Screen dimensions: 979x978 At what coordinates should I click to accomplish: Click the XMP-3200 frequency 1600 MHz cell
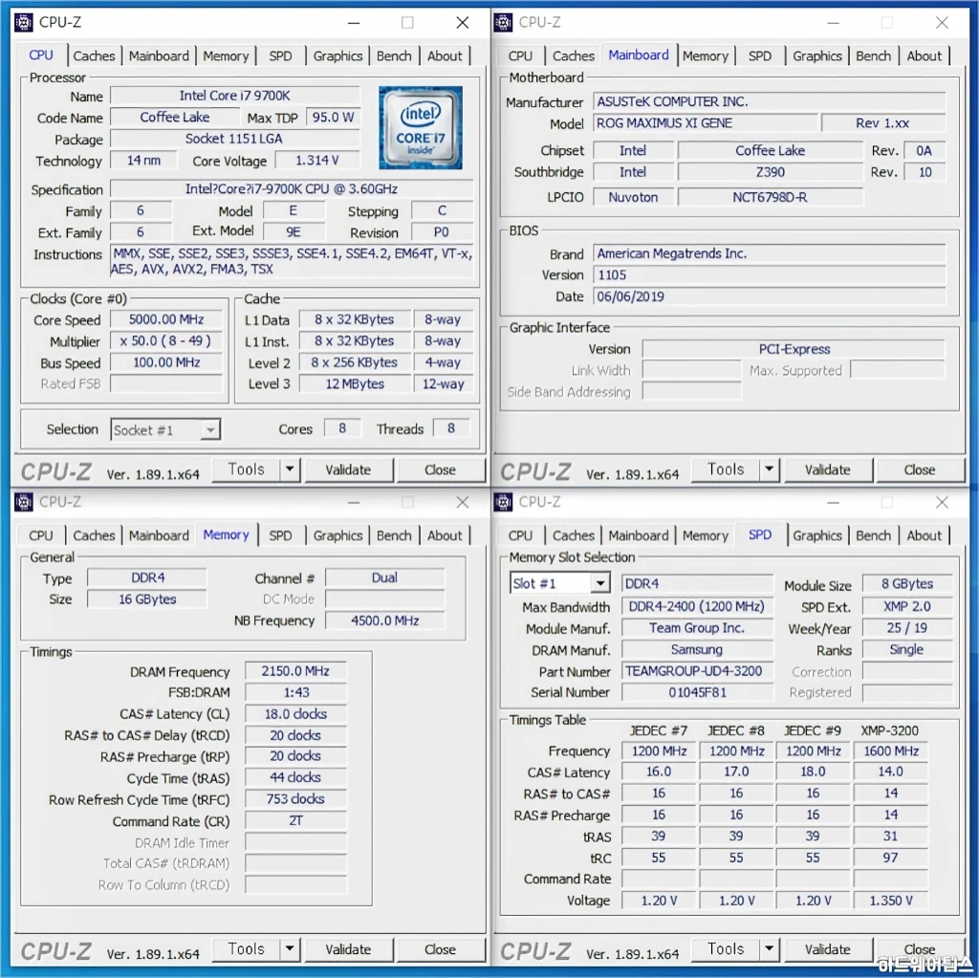pyautogui.click(x=891, y=751)
